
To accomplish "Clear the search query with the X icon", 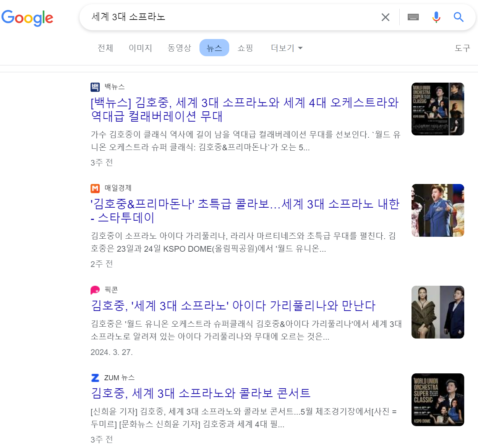I will (386, 17).
